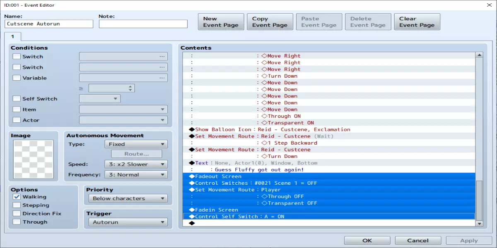Image resolution: width=497 pixels, height=248 pixels.
Task: Expand the Speed dropdown for autonomous movement
Action: pyautogui.click(x=136, y=164)
